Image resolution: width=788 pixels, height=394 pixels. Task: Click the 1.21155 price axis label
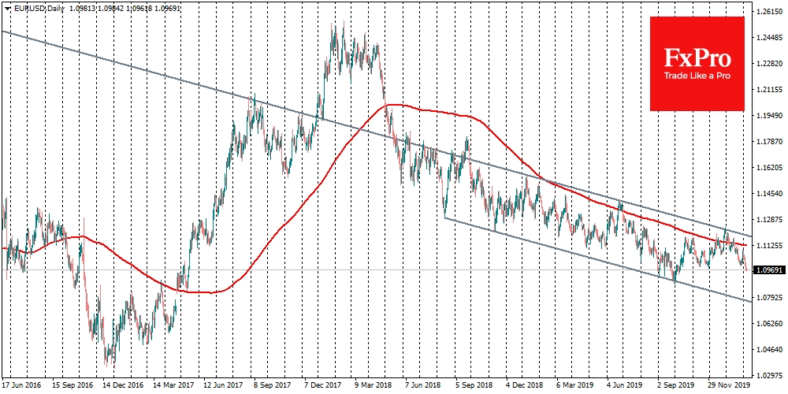point(771,90)
